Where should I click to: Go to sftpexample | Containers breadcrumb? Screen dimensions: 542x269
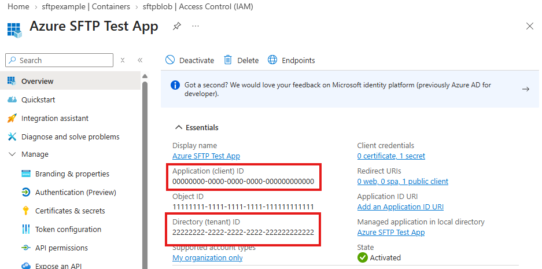86,6
